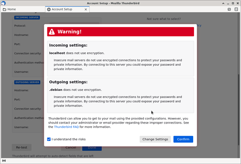Click '.debian does not use encryption.' text
The width and height of the screenshot is (241, 164).
point(75,90)
